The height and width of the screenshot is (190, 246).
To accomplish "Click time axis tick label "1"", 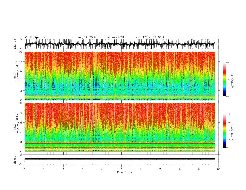I will [x=44, y=169].
